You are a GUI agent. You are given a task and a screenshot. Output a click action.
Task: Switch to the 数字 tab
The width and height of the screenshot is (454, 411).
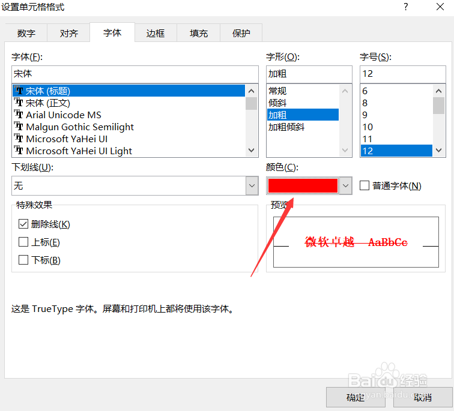point(26,33)
